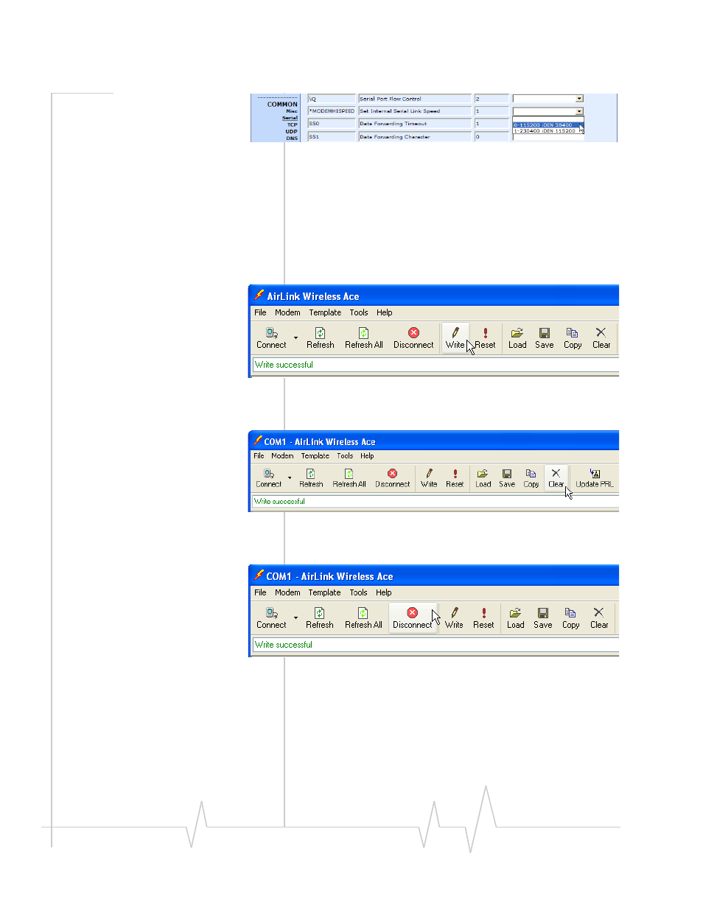Click Disconnect in COM1 window lacking Update PRL

tap(412, 618)
